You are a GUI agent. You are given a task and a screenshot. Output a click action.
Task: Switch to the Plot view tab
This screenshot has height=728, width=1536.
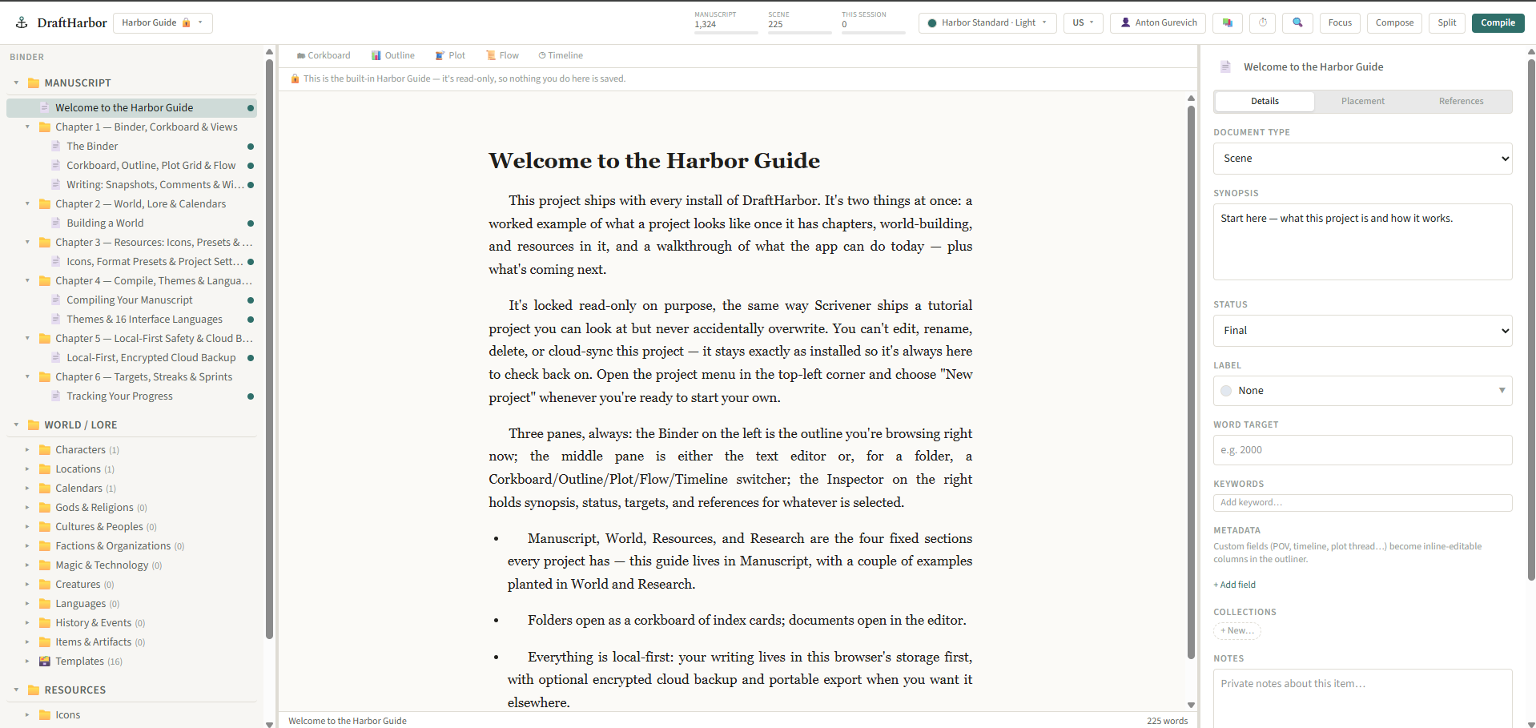click(450, 55)
